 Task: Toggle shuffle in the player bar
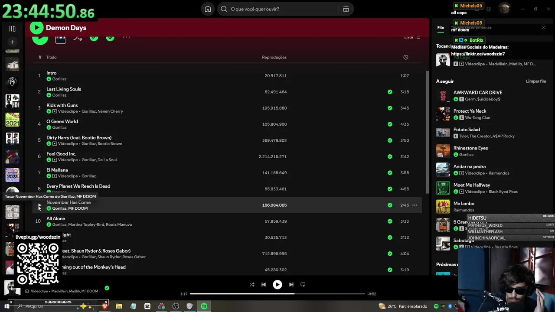[x=252, y=285]
